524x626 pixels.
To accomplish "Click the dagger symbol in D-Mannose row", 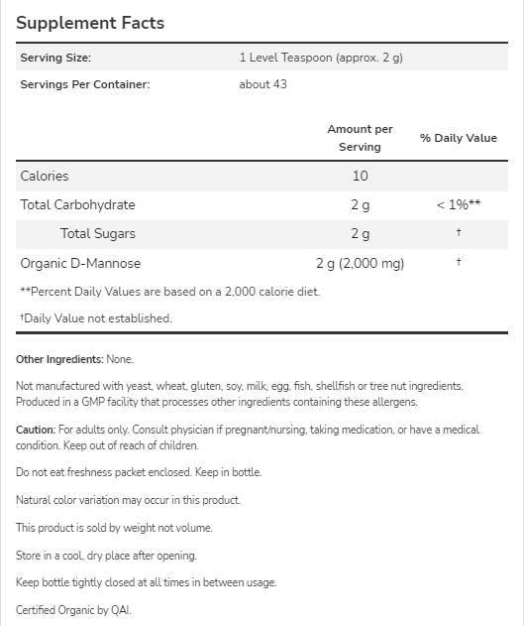I will point(459,262).
